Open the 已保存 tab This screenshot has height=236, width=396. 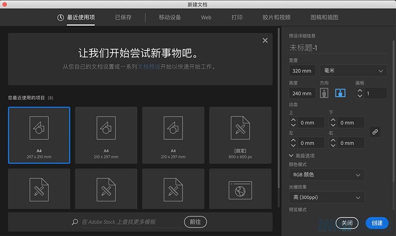[123, 17]
